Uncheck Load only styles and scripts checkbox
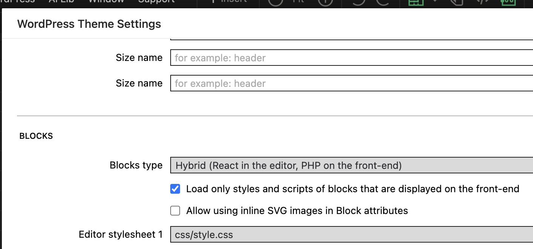 point(175,189)
